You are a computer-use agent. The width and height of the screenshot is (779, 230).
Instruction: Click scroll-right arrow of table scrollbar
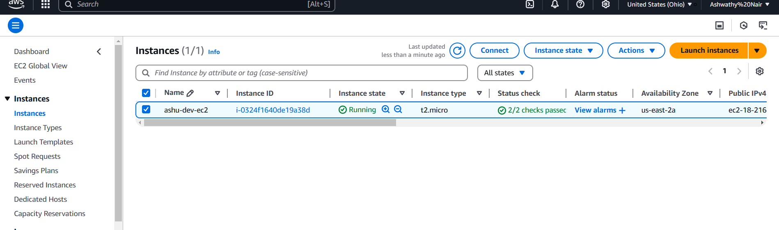[762, 123]
